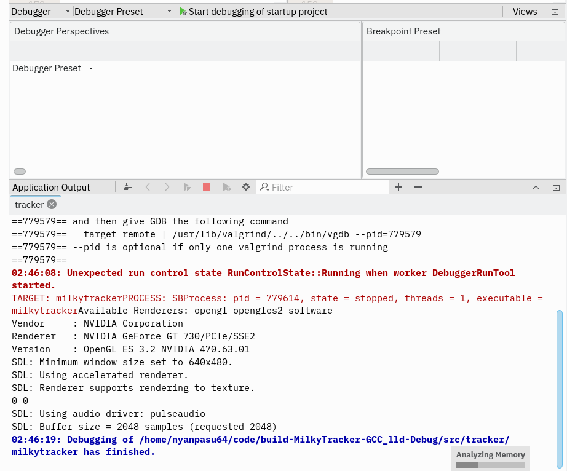567x471 pixels.
Task: Attach debugger to the running application
Action: pos(226,187)
